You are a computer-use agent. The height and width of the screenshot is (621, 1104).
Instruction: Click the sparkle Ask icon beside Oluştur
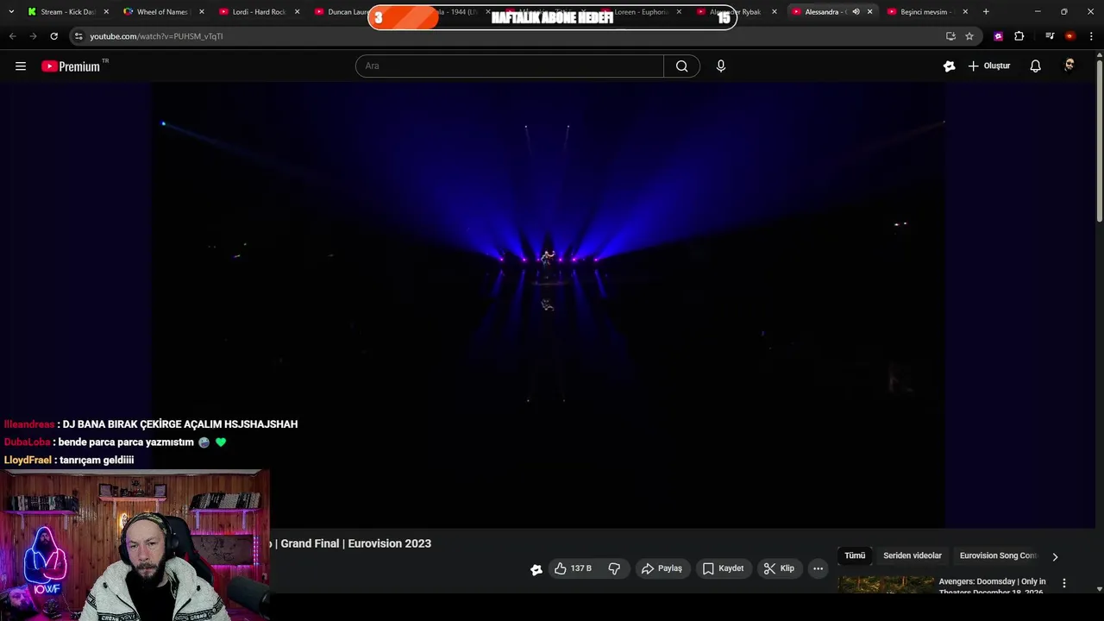click(949, 66)
